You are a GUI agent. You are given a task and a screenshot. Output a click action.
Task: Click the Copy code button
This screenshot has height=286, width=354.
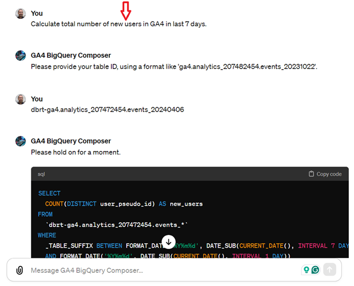325,174
